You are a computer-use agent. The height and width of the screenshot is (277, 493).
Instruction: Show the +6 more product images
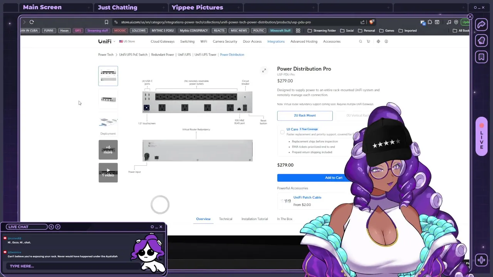point(108,150)
